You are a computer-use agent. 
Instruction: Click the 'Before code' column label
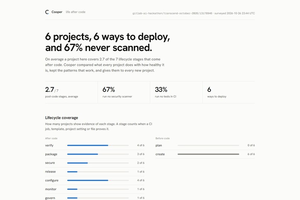coord(163,139)
